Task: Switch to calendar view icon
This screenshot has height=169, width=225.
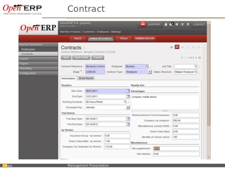Action: coord(188,47)
